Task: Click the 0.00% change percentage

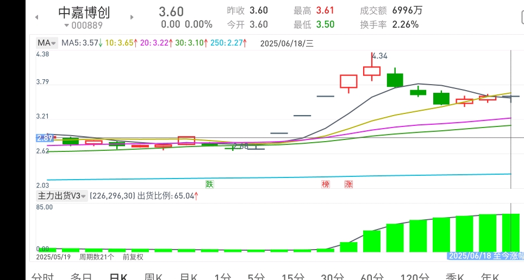Action: point(198,24)
